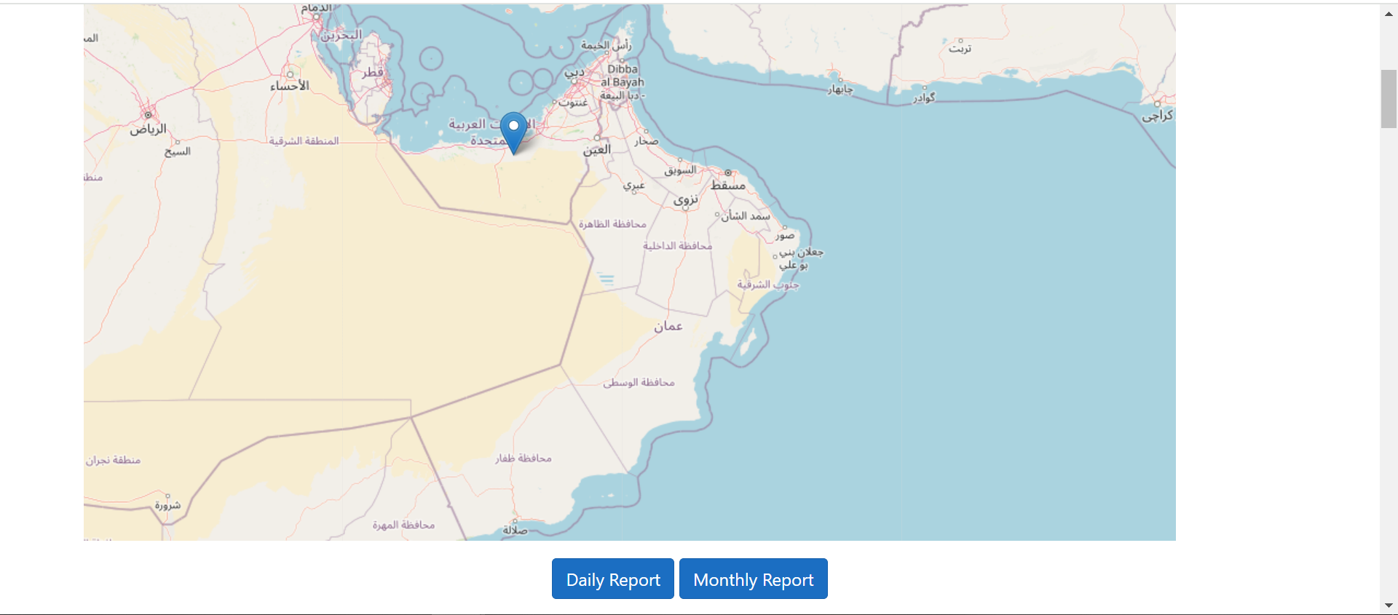The height and width of the screenshot is (615, 1398).
Task: Open the Monthly Report
Action: [x=753, y=579]
